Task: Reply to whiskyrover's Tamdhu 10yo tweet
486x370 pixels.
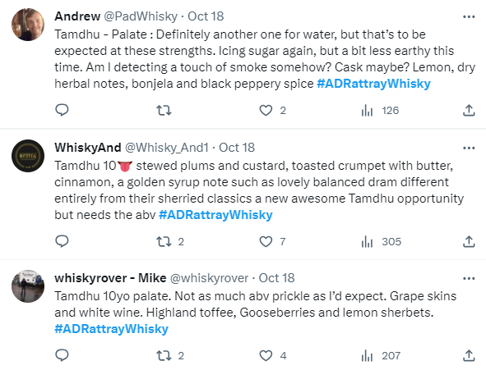Action: point(62,355)
